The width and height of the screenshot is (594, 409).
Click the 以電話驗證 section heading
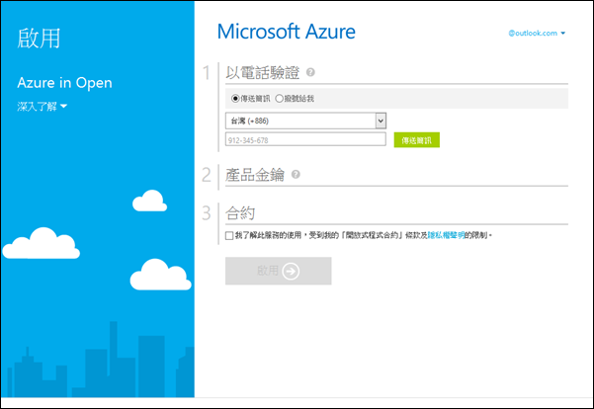coord(263,72)
